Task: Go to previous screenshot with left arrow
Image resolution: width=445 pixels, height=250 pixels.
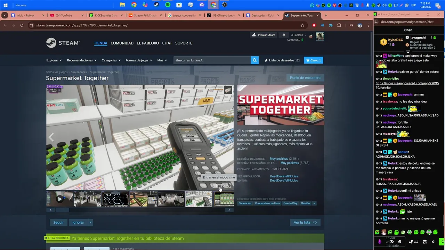Action: click(x=51, y=137)
